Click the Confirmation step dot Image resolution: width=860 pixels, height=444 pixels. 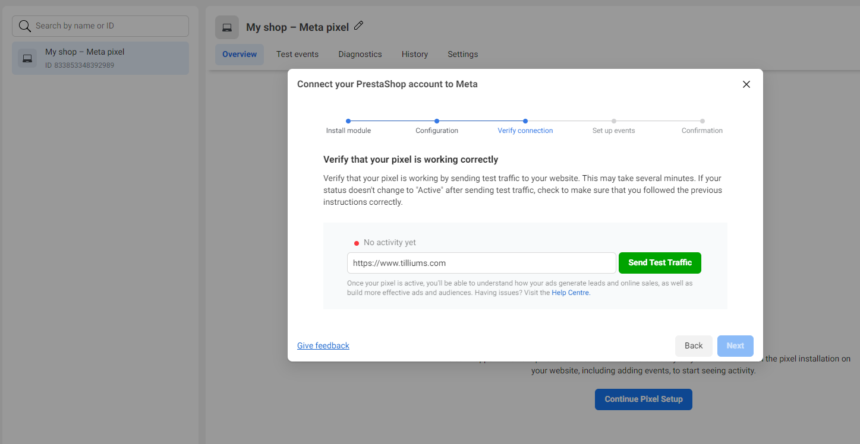[703, 121]
